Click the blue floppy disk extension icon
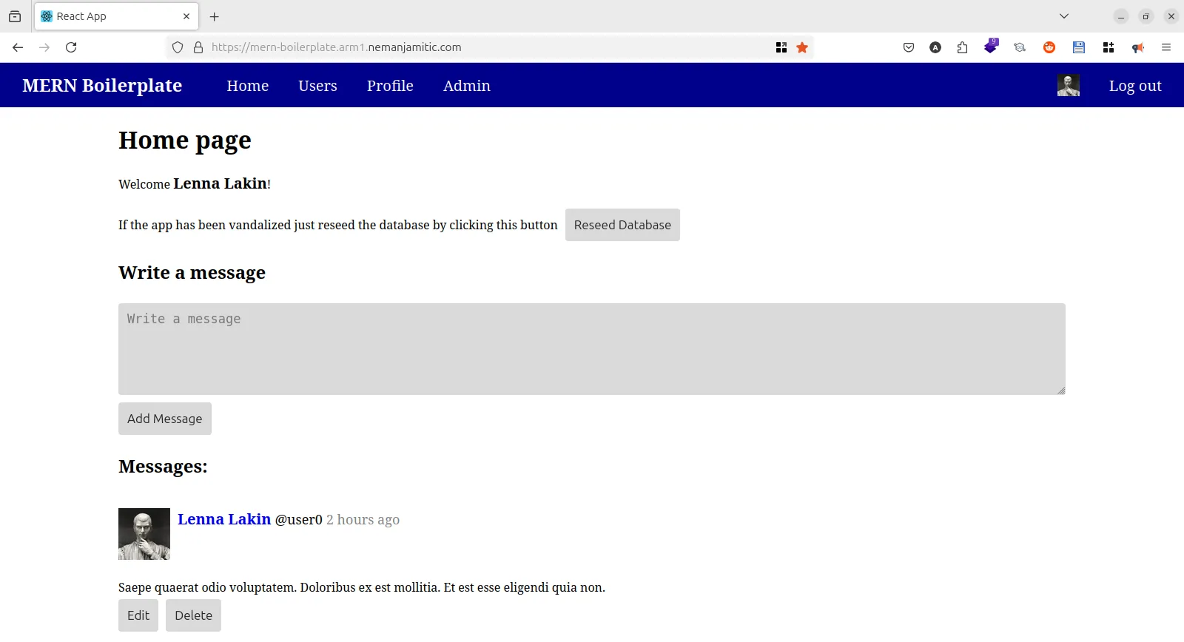Viewport: 1184px width, 642px height. (x=1079, y=47)
